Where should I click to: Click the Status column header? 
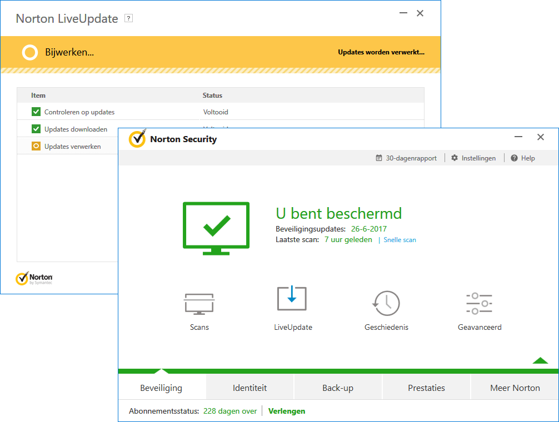click(212, 96)
